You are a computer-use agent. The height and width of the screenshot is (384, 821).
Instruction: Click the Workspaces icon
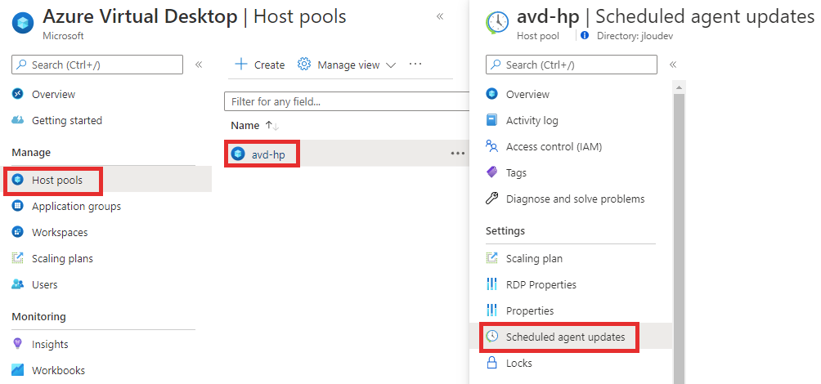tap(18, 232)
